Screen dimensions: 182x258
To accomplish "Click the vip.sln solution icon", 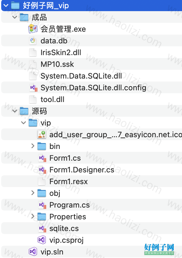I will coord(33,252).
